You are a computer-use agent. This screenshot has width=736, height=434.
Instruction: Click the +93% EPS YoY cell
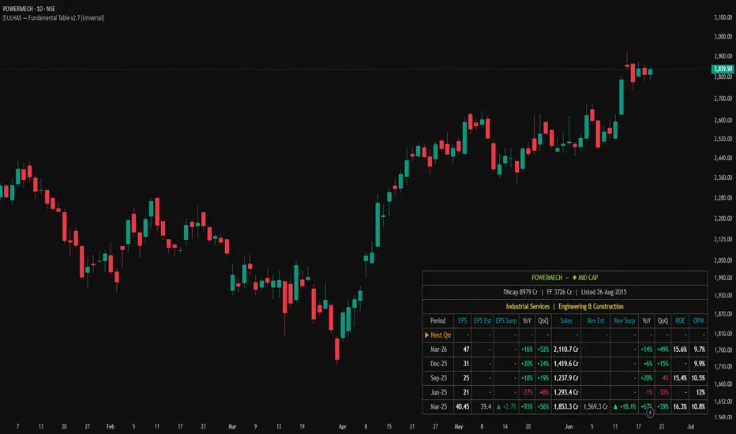(527, 407)
